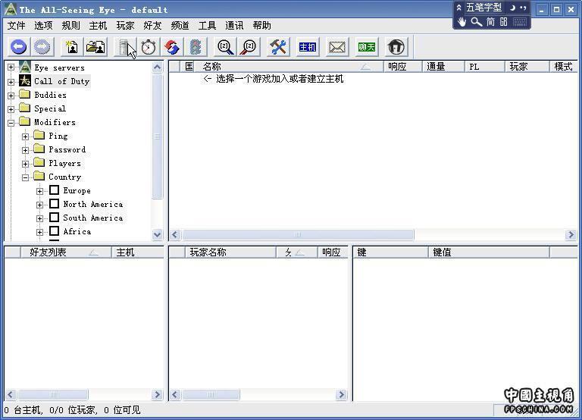The height and width of the screenshot is (420, 582).
Task: Select the Password tree item label
Action: [x=67, y=149]
